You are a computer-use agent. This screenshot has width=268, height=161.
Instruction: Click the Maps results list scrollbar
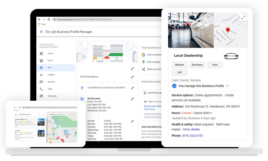point(47,130)
